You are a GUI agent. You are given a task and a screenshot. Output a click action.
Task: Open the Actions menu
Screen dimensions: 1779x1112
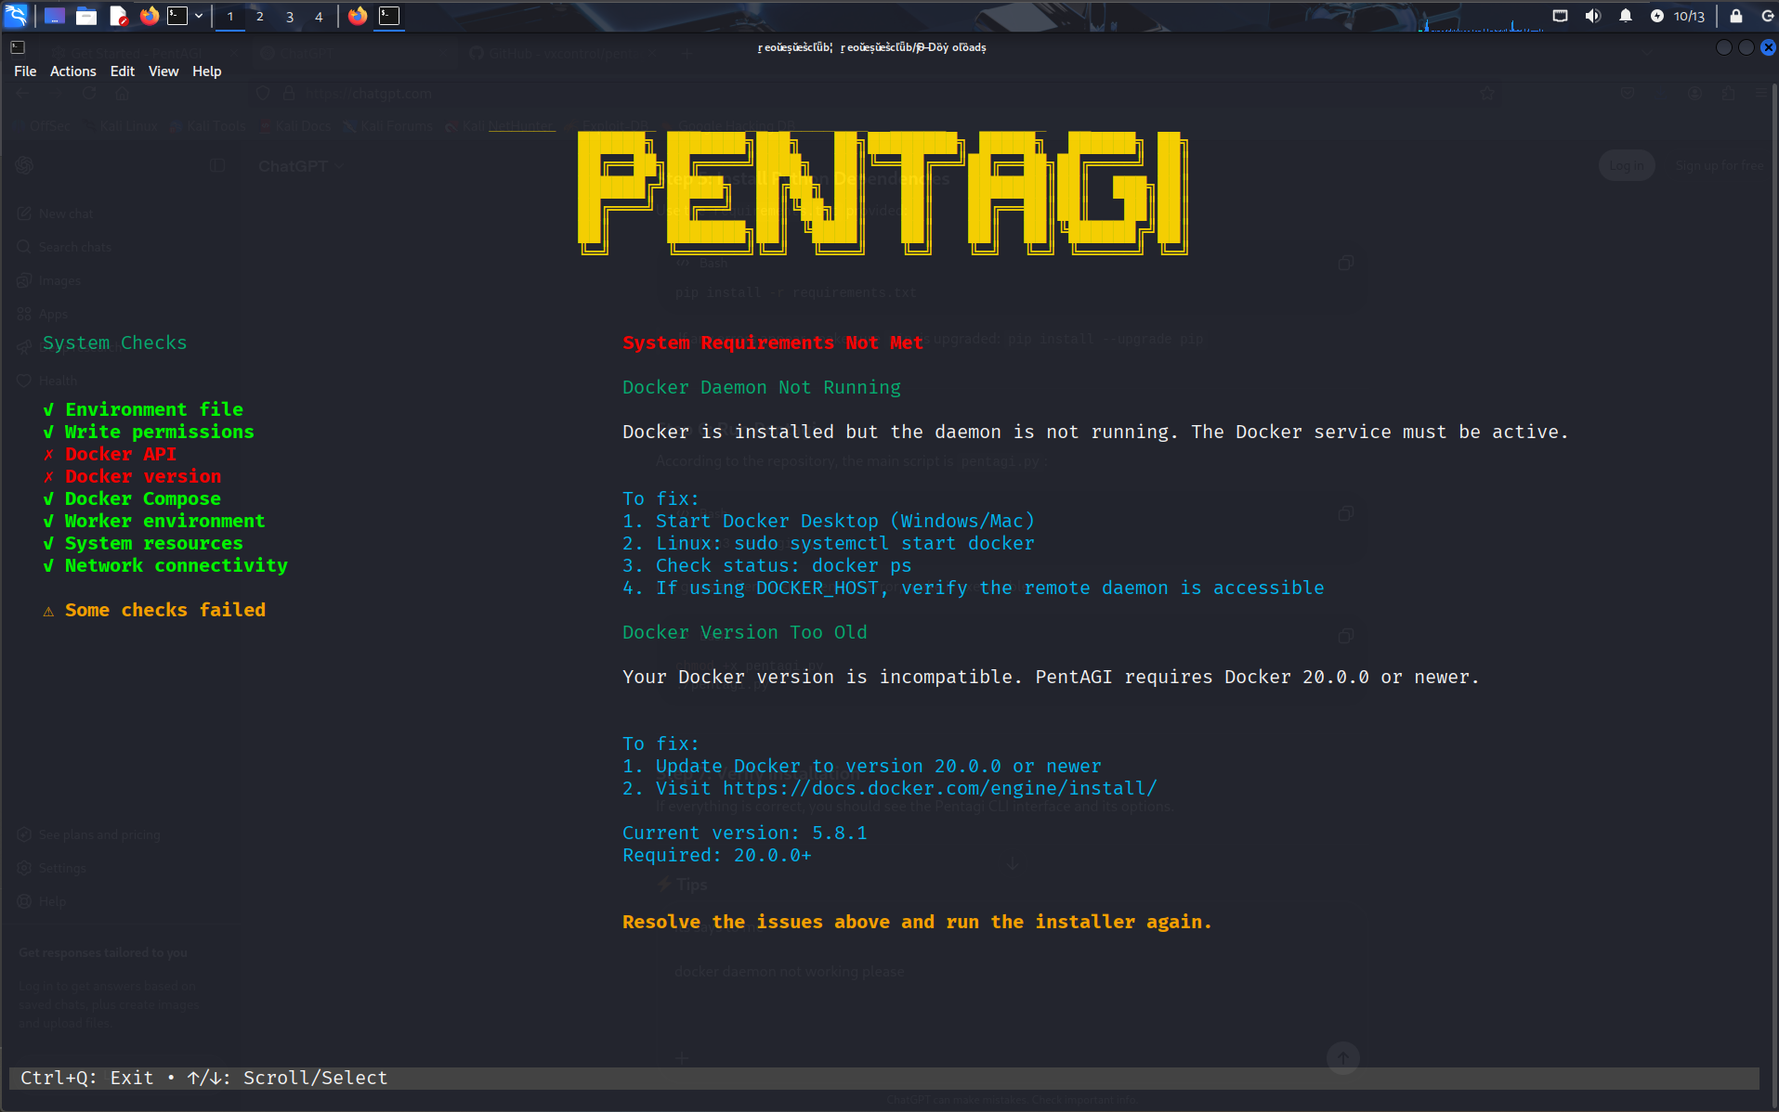(x=72, y=71)
